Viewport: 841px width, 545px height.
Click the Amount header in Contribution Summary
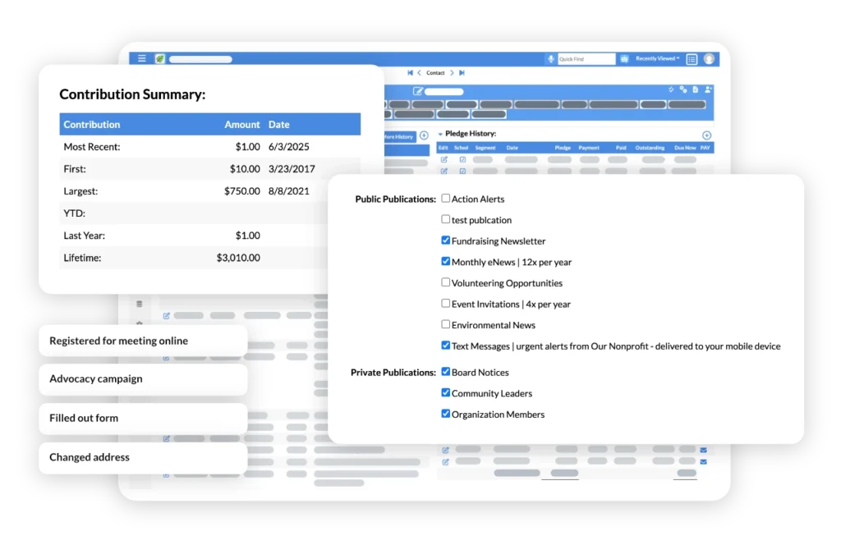click(242, 124)
